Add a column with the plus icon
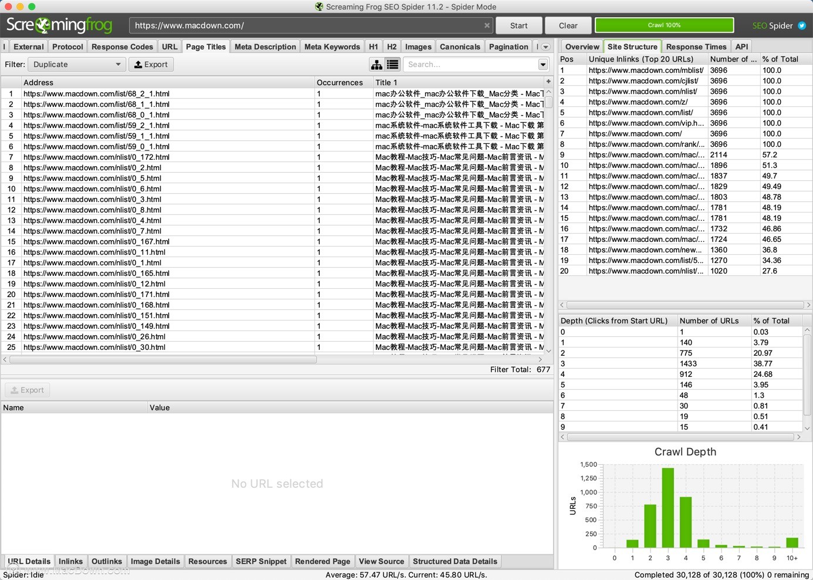Screen dimensions: 813x580 [x=548, y=82]
